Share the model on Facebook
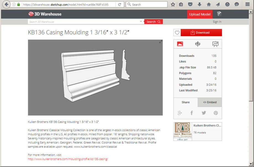 192,113
